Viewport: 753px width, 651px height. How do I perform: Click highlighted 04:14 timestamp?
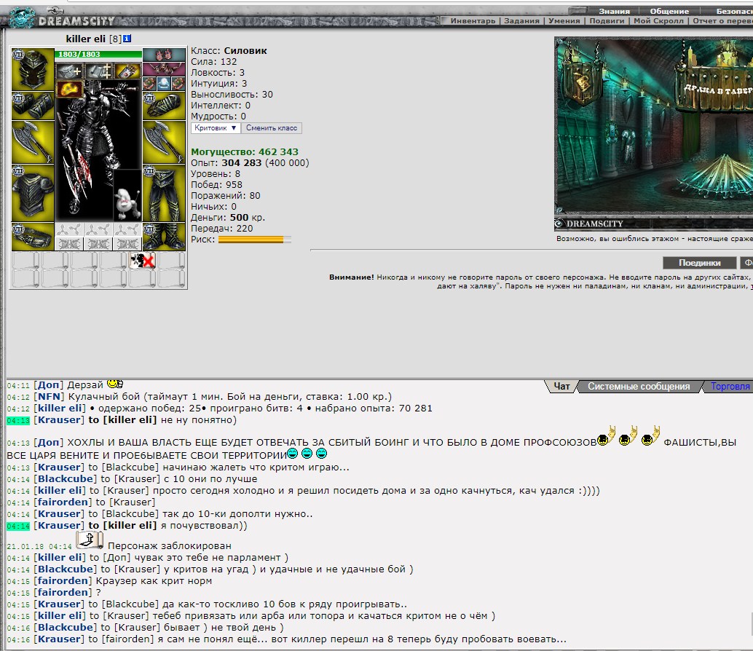click(x=18, y=526)
